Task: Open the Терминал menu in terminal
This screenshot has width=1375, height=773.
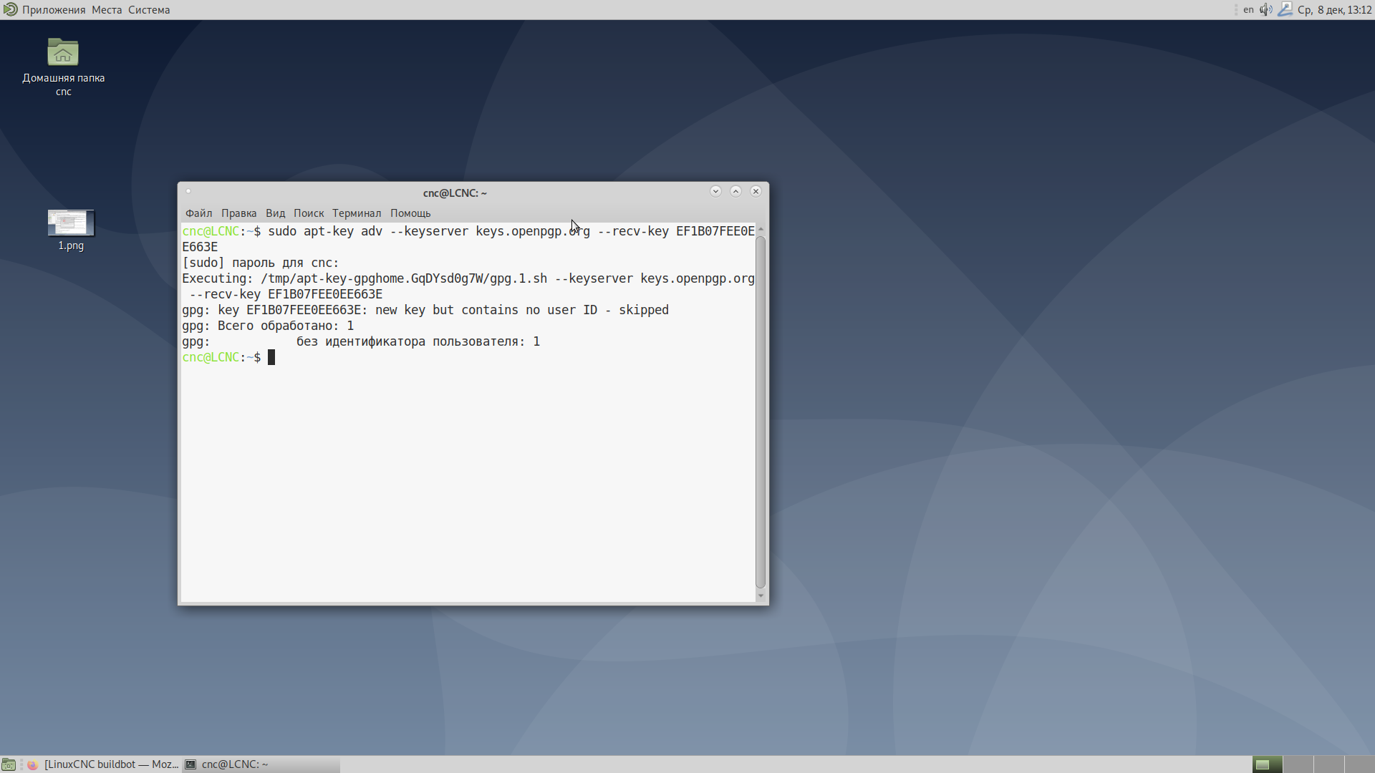Action: (357, 213)
